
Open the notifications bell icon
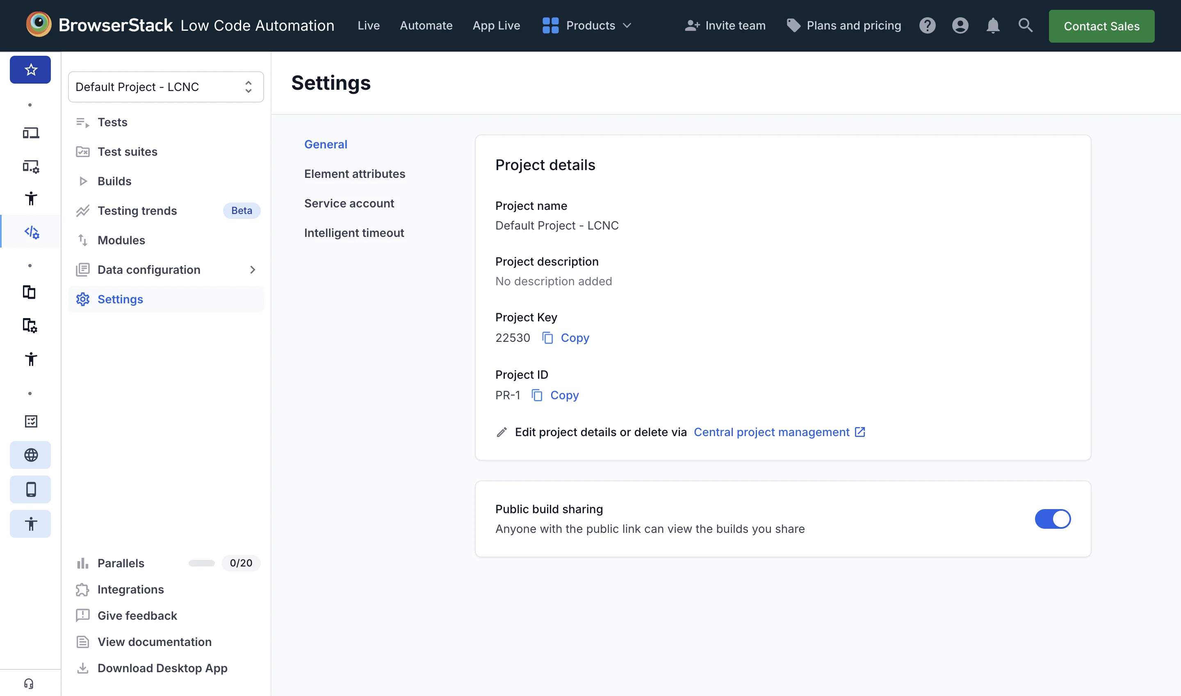pos(993,25)
